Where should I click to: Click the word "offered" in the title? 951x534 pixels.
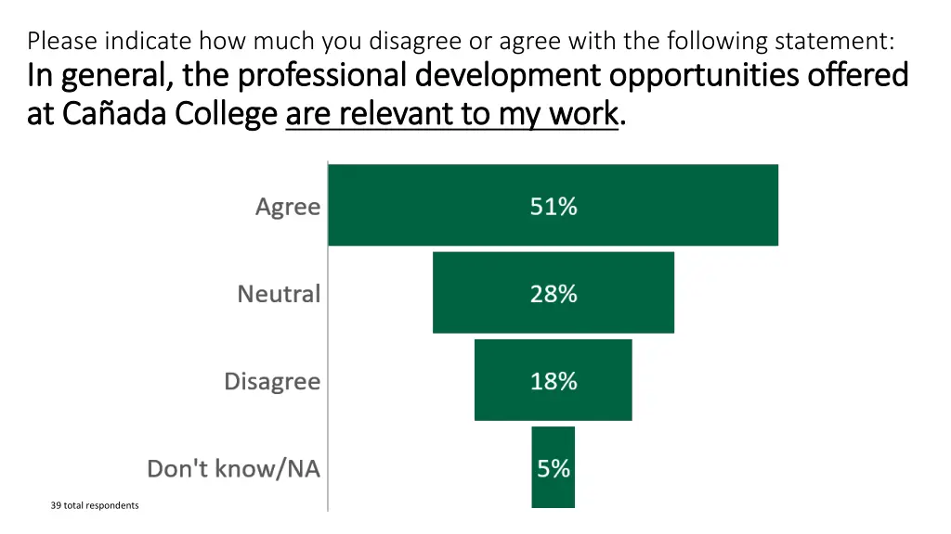856,75
